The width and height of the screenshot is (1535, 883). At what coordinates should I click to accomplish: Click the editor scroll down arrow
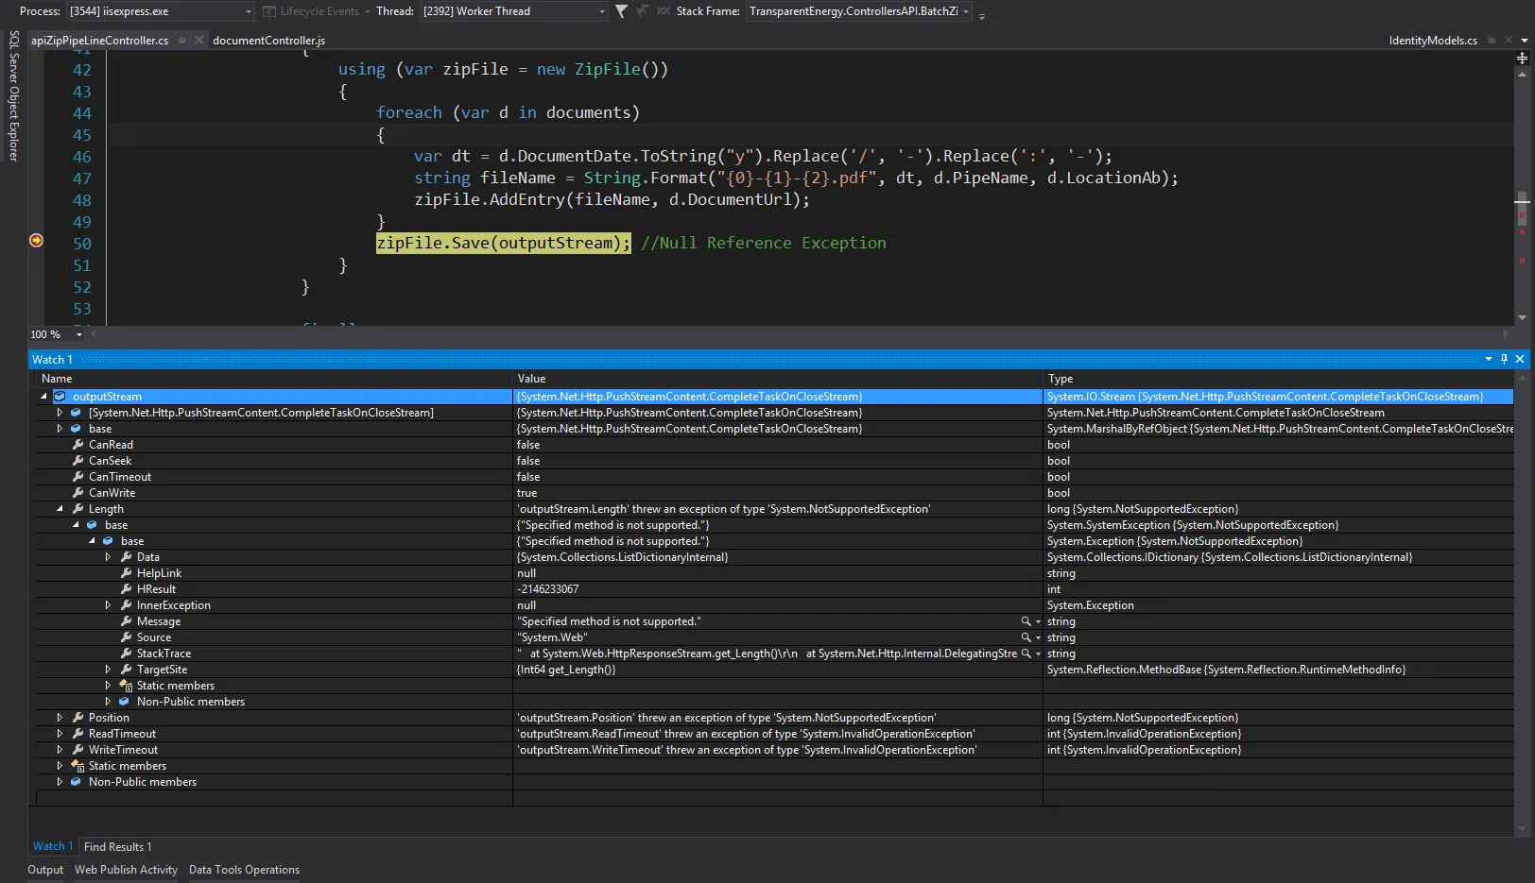(x=1522, y=318)
